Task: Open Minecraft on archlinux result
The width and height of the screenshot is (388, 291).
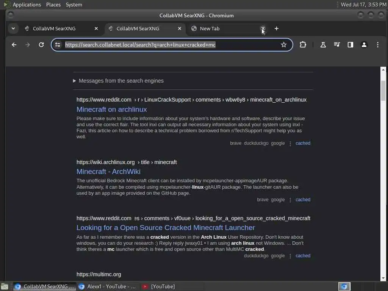Action: click(x=112, y=110)
